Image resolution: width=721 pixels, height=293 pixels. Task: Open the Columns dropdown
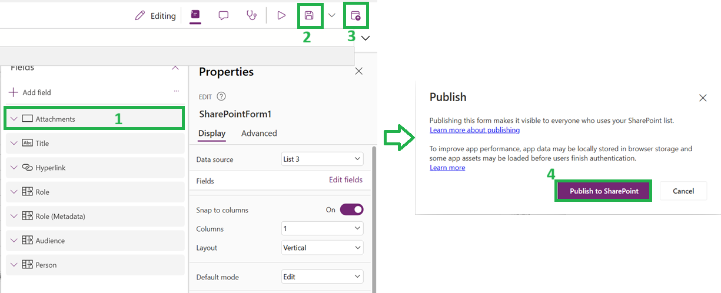[323, 228]
